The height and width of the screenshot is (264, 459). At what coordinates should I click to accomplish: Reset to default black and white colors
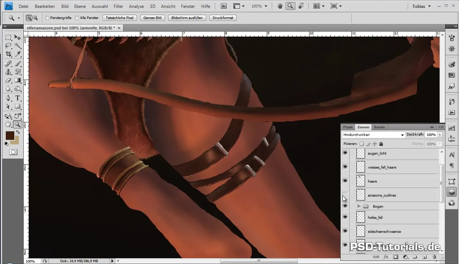pyautogui.click(x=6, y=144)
